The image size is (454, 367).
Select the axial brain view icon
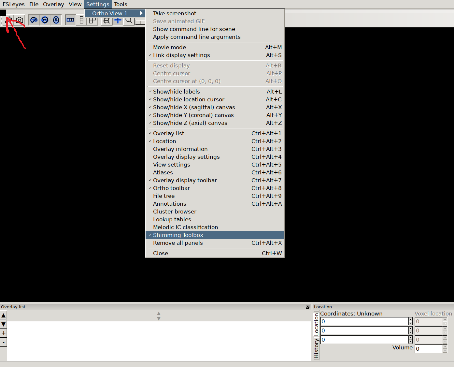click(x=56, y=20)
